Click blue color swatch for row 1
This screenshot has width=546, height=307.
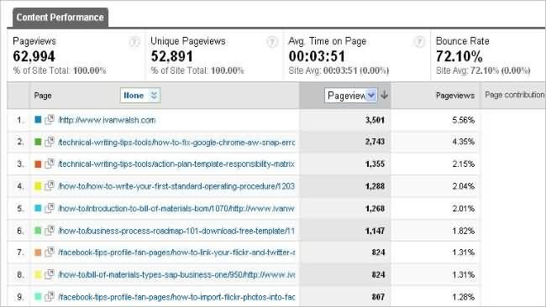coord(38,120)
